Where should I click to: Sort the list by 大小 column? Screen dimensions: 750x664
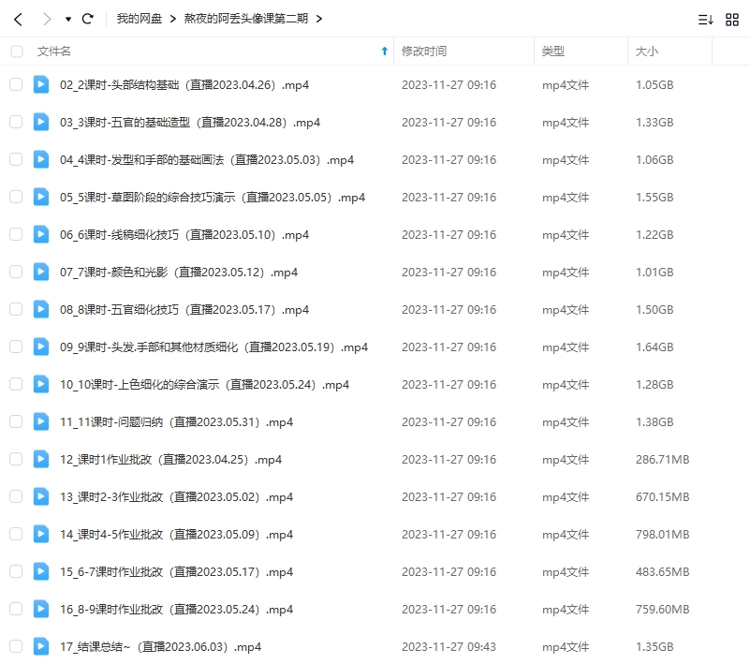tap(647, 52)
